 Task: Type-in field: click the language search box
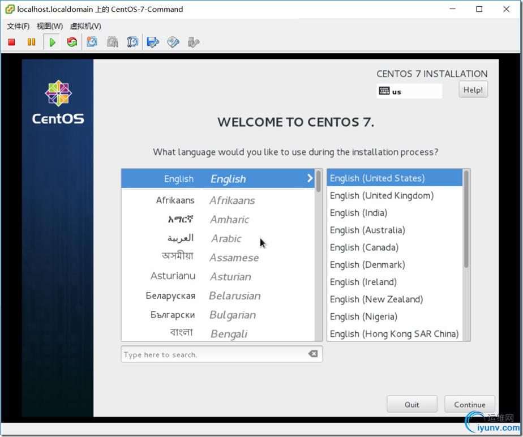[x=221, y=354]
